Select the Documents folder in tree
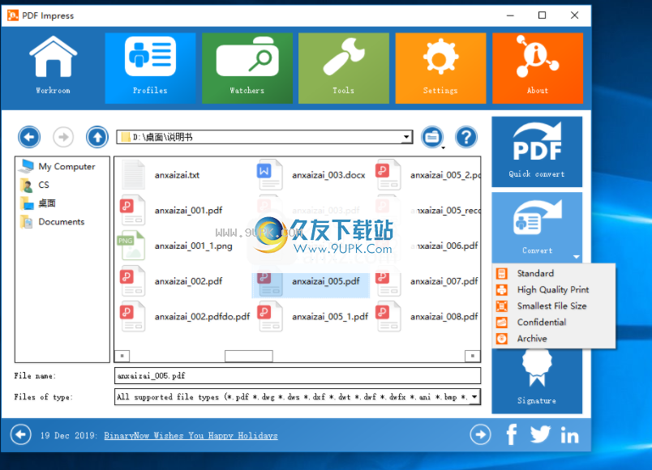 click(x=52, y=221)
